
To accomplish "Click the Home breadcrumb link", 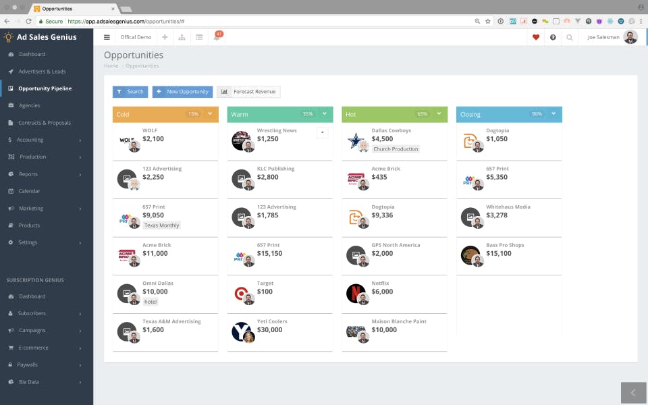I will tap(111, 65).
